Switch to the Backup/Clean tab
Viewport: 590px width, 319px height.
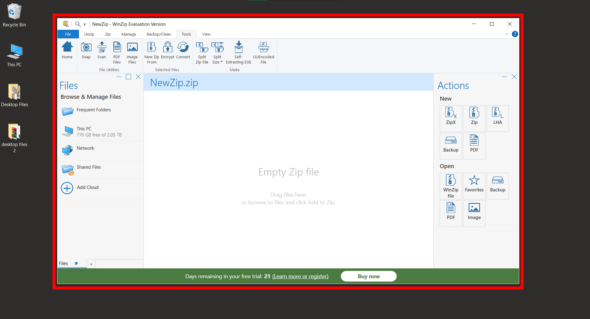[x=159, y=34]
